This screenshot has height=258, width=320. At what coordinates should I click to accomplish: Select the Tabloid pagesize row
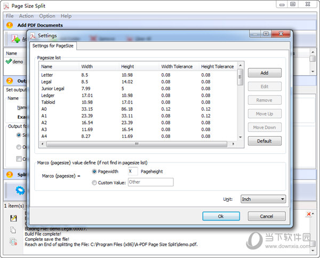138,102
